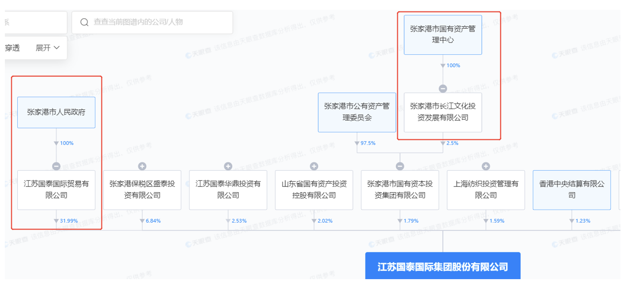Select the 山东省国有资产投资控股有限公司 node
633x284 pixels.
coord(314,190)
